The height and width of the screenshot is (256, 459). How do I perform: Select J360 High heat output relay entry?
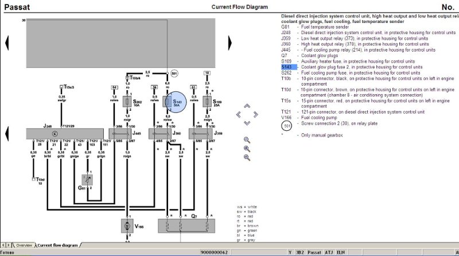[x=355, y=44]
